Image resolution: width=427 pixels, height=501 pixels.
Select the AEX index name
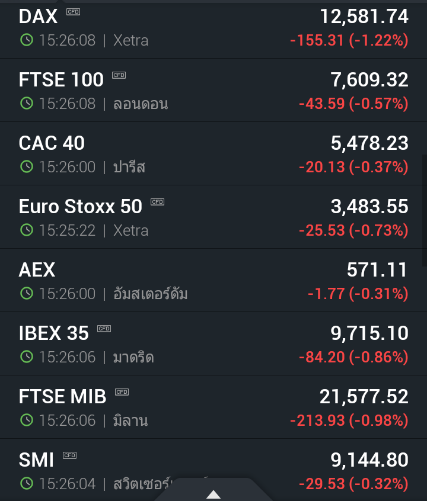[x=37, y=269]
